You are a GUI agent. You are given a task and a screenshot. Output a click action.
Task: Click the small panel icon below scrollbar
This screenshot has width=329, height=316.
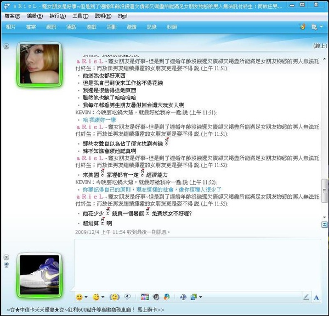(x=325, y=225)
